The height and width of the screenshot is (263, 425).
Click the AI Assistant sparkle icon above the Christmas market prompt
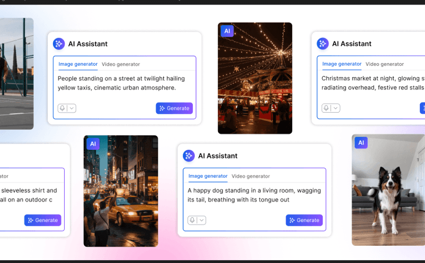click(323, 44)
